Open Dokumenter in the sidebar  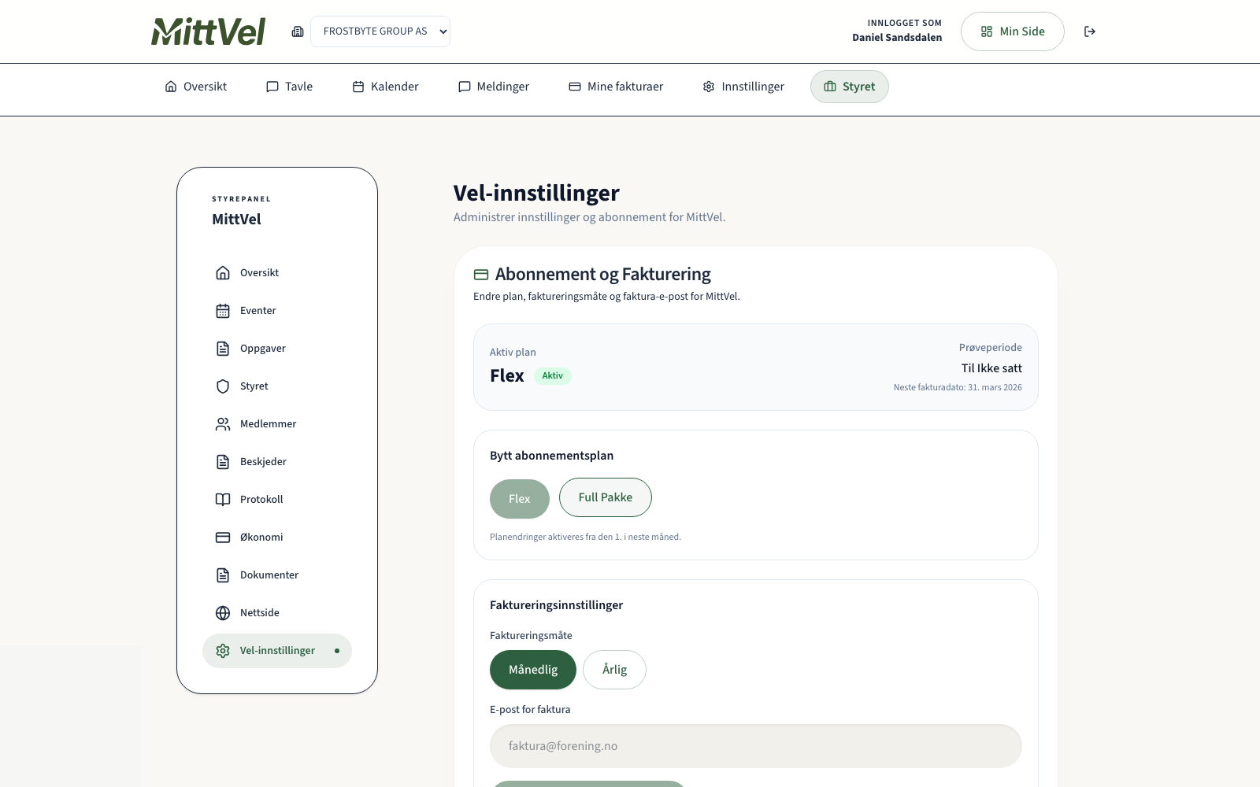click(x=269, y=575)
